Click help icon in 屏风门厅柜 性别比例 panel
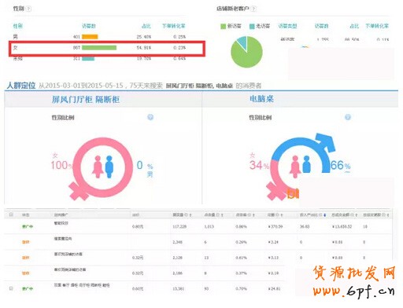The height and width of the screenshot is (308, 403). point(150,117)
